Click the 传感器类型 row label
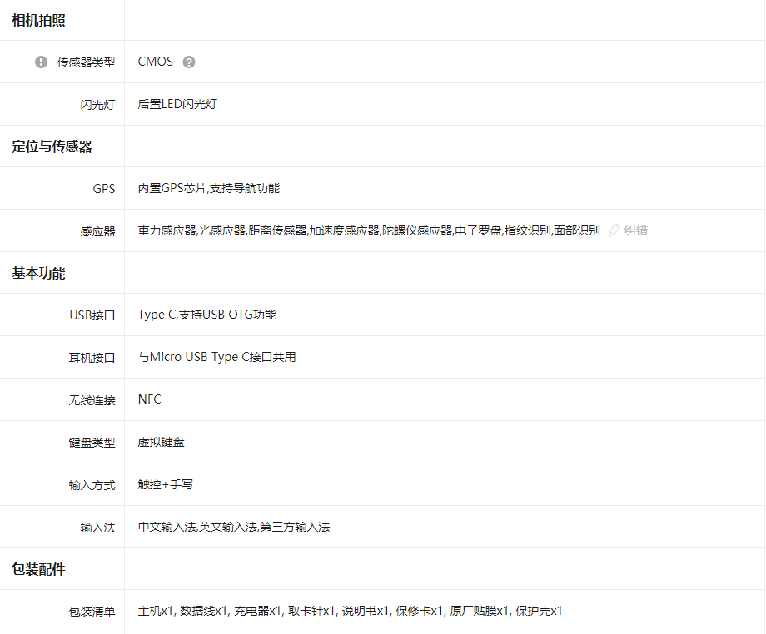Viewport: 766px width, 634px height. [86, 62]
